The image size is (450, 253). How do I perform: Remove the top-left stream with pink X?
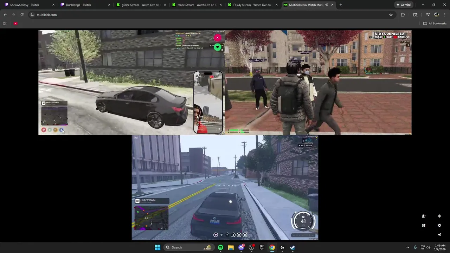click(217, 38)
